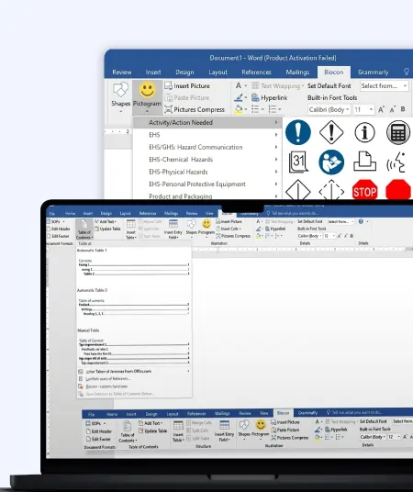The height and width of the screenshot is (492, 413).
Task: Open File tab in bottom enlarged ribbon
Action: coord(91,414)
